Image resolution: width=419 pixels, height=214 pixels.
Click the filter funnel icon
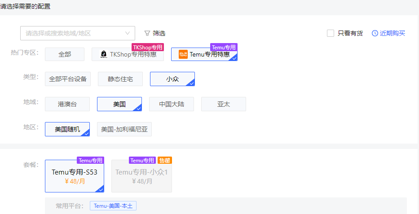147,33
